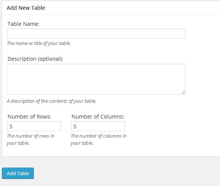Click the 'Number of Rows:' label
Screen dimensions: 220x186
click(x=29, y=117)
